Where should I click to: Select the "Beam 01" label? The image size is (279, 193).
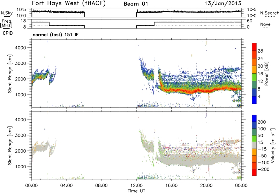coord(136,4)
